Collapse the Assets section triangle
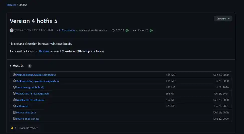Image resolution: width=244 pixels, height=134 pixels. click(x=10, y=66)
